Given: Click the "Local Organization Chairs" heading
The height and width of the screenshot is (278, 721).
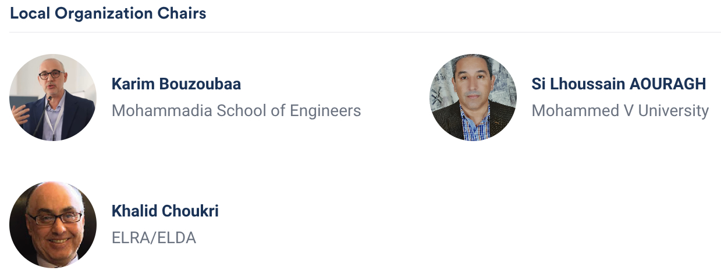Looking at the screenshot, I should pyautogui.click(x=108, y=13).
